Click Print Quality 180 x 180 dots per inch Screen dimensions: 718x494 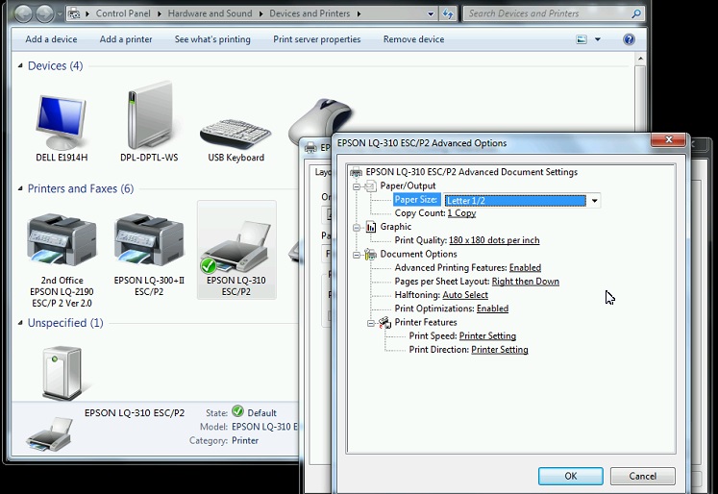click(x=494, y=240)
